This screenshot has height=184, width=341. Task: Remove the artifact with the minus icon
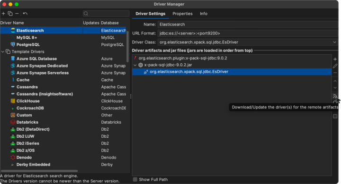point(335,73)
